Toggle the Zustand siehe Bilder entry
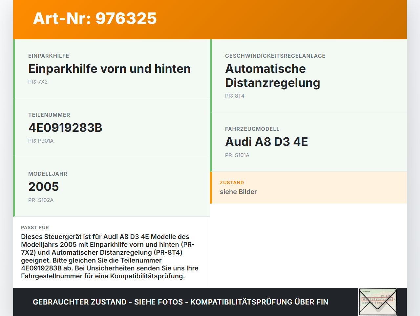 click(238, 192)
